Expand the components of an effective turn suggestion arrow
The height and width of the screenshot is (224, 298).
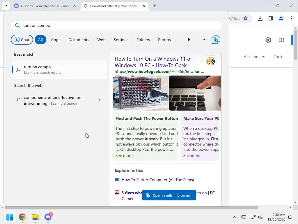[100, 100]
